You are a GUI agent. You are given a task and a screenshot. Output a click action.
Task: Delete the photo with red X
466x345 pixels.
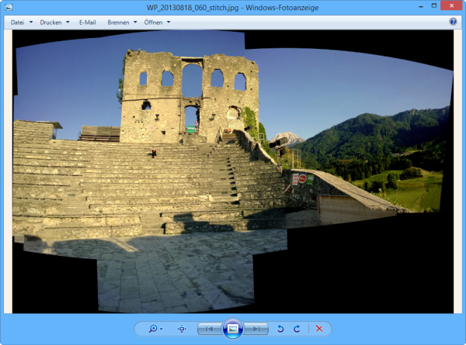coord(319,329)
